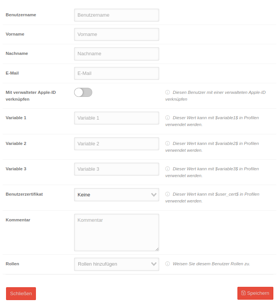Click into the Kommentar text area
279x305 pixels.
[x=116, y=232]
